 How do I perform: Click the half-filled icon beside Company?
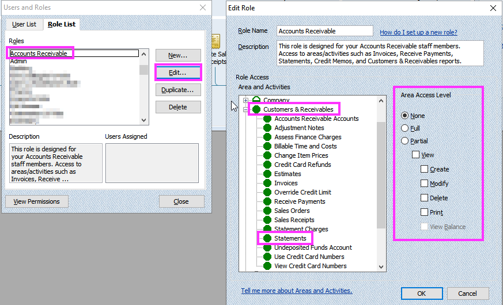tap(256, 100)
